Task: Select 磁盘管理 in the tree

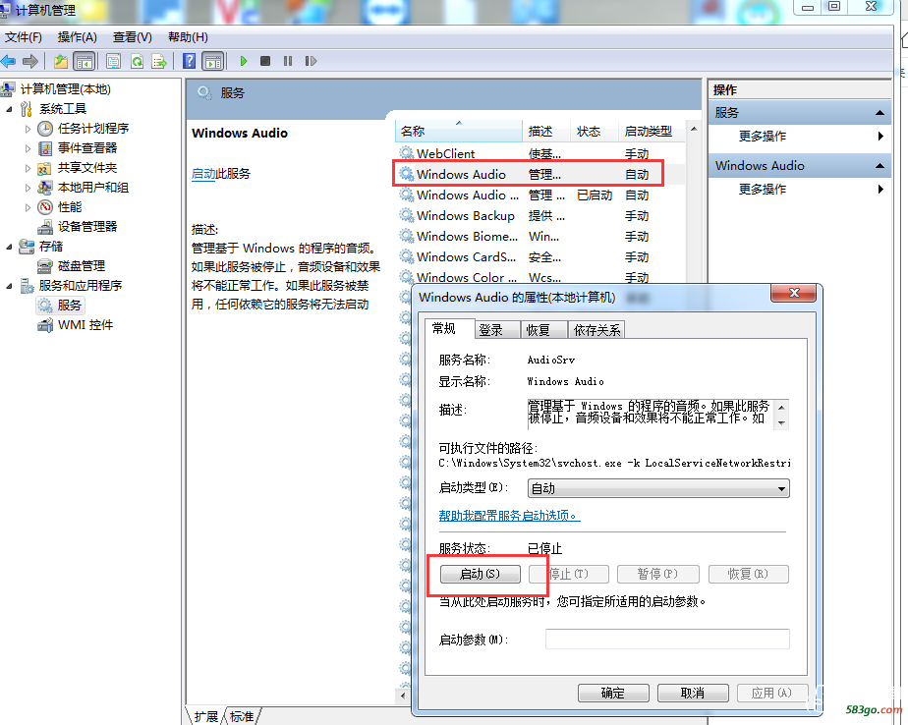Action: click(x=82, y=266)
